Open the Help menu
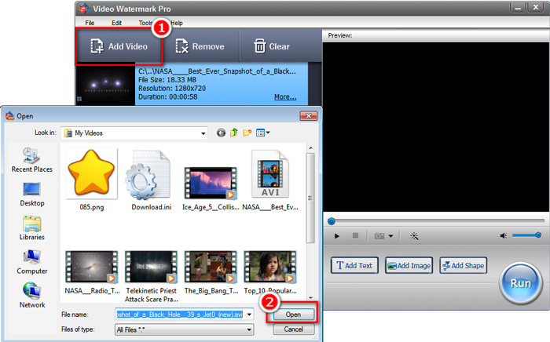 pos(177,23)
